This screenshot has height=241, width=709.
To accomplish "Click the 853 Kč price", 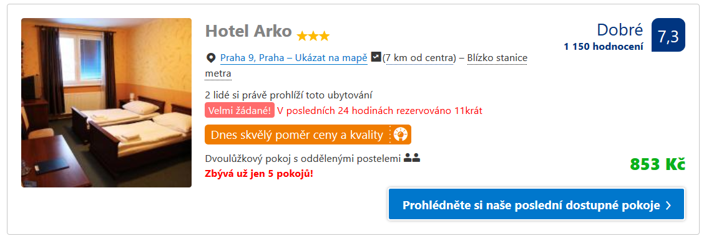I will 657,164.
